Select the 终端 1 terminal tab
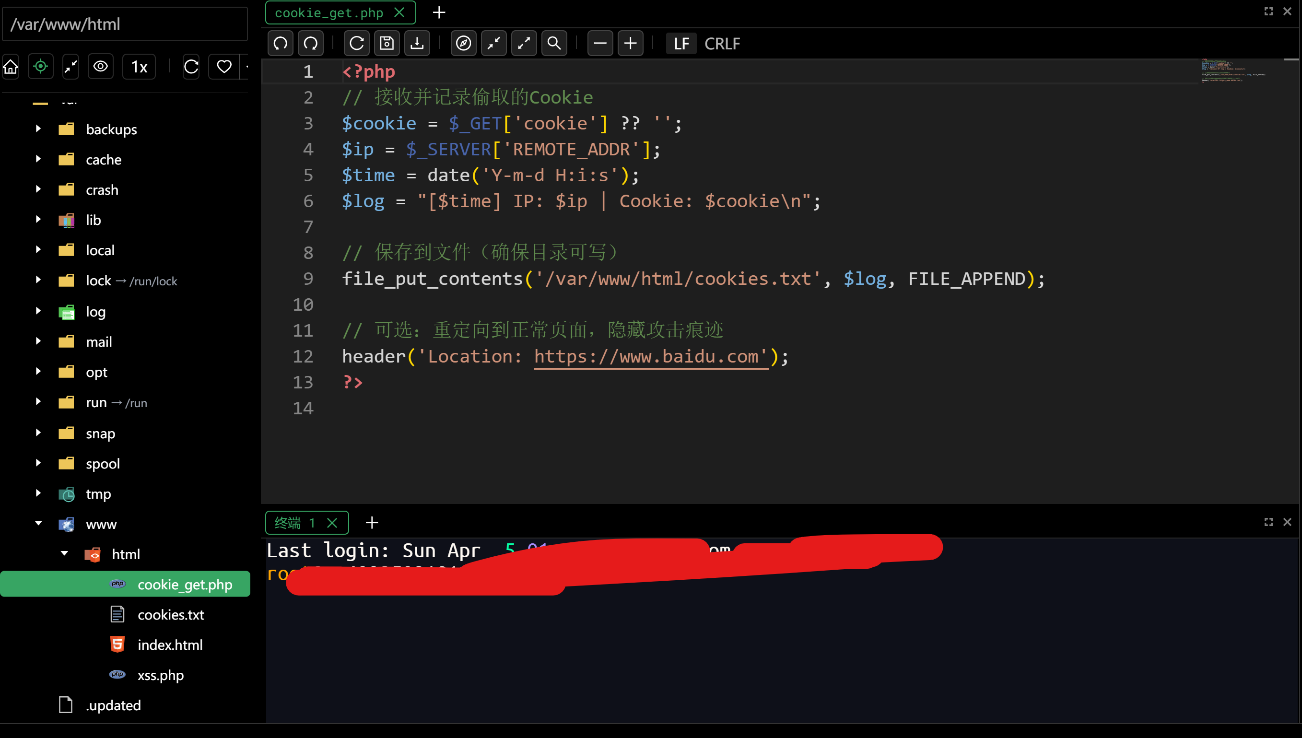This screenshot has width=1302, height=738. point(294,523)
